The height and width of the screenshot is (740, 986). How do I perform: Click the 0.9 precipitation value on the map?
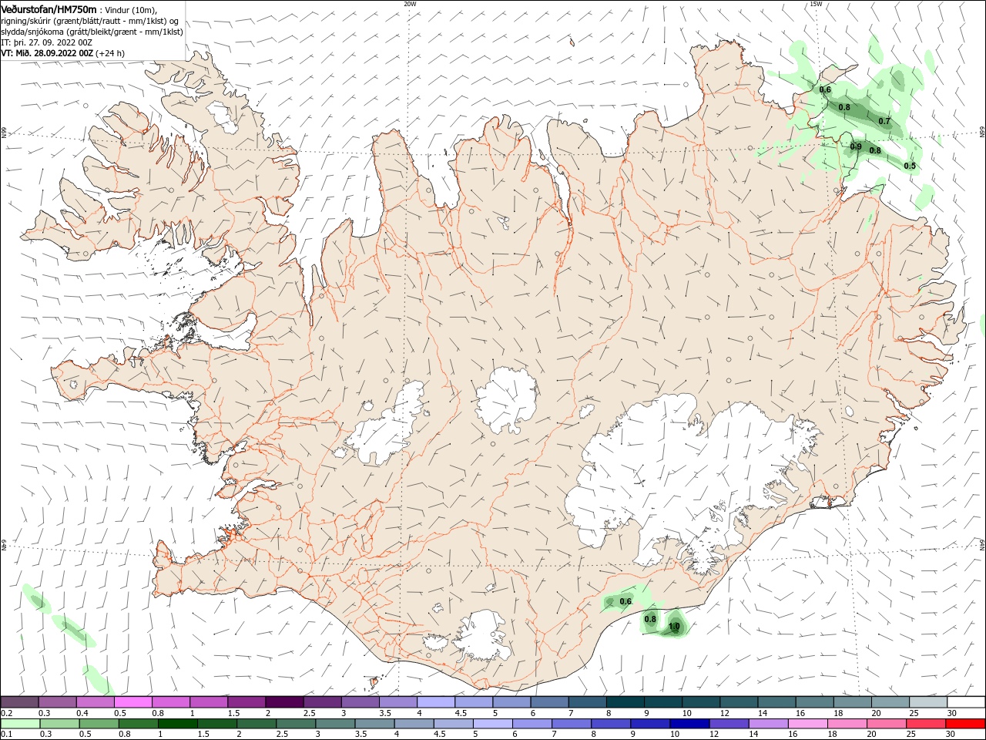tap(856, 146)
